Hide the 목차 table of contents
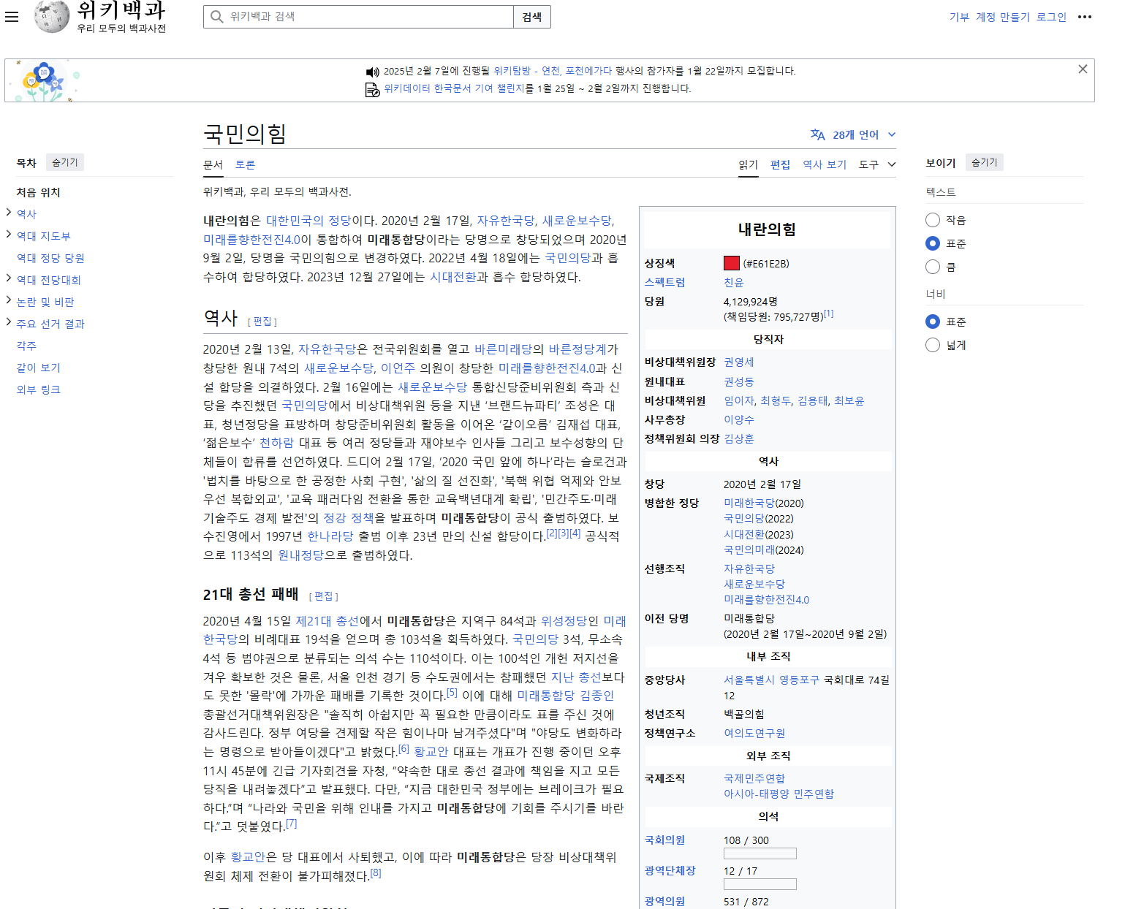Viewport: 1125px width, 909px height. [64, 162]
